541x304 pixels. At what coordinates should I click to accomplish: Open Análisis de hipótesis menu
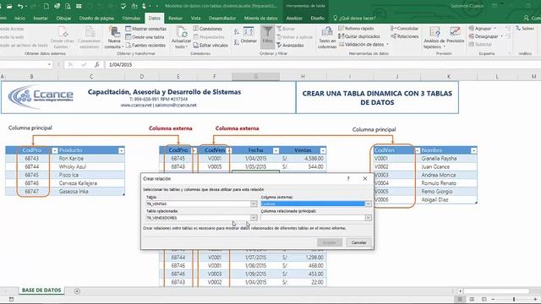point(434,37)
